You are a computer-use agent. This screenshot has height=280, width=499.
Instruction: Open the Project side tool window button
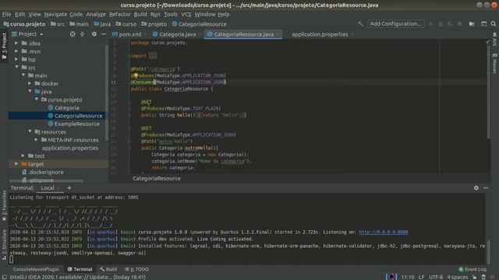coord(4,46)
